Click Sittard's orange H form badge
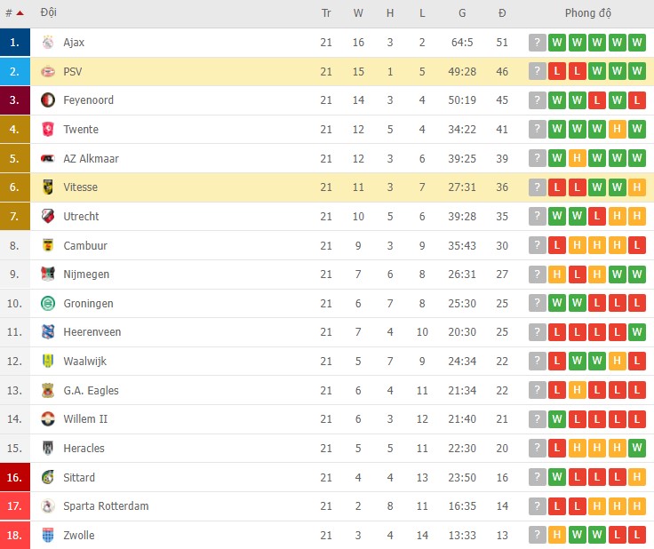Screen dimensions: 654x549 [635, 478]
